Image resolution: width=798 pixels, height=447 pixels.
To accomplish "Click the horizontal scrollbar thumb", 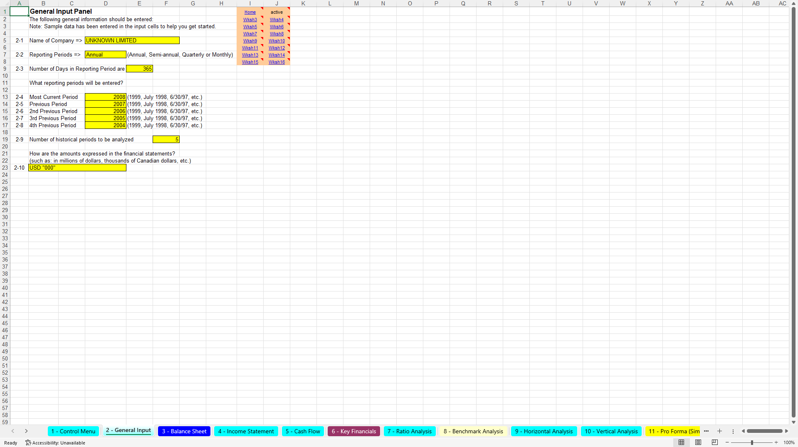I will click(x=764, y=431).
